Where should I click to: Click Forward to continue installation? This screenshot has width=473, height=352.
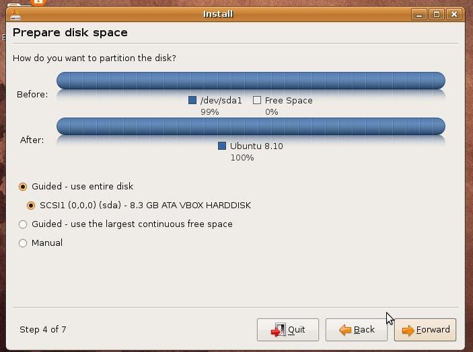tap(425, 329)
